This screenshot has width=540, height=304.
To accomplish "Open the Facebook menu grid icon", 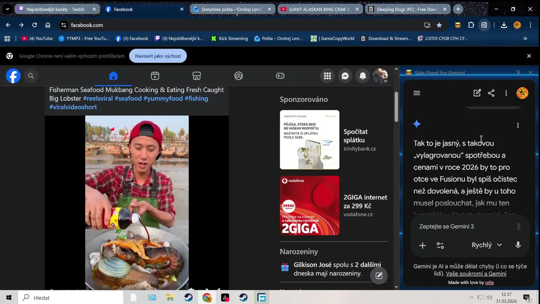I will pyautogui.click(x=327, y=76).
